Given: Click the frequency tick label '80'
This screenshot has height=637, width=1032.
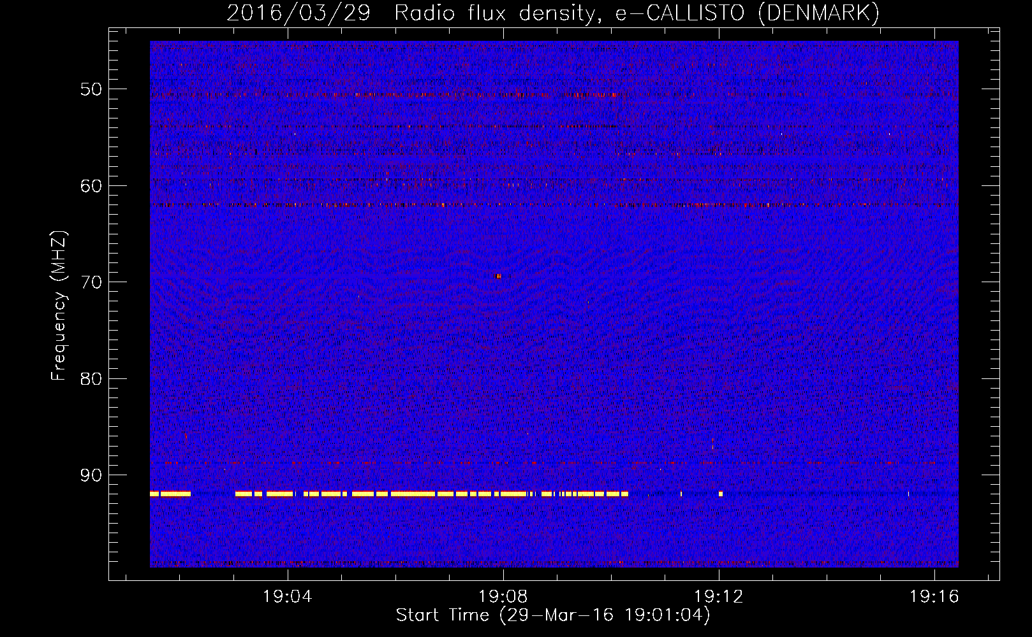Looking at the screenshot, I should click(91, 379).
